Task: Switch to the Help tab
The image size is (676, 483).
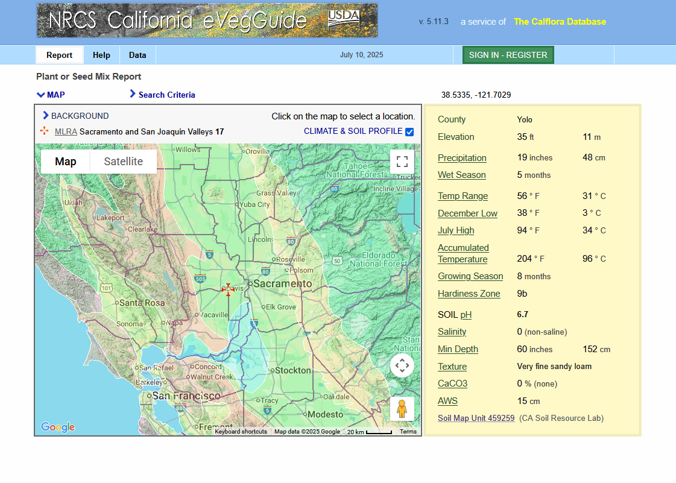Action: (101, 55)
